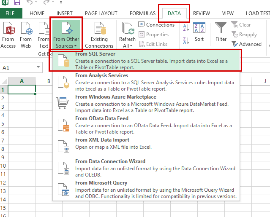
Task: Click Edit Links
Action: [153, 44]
